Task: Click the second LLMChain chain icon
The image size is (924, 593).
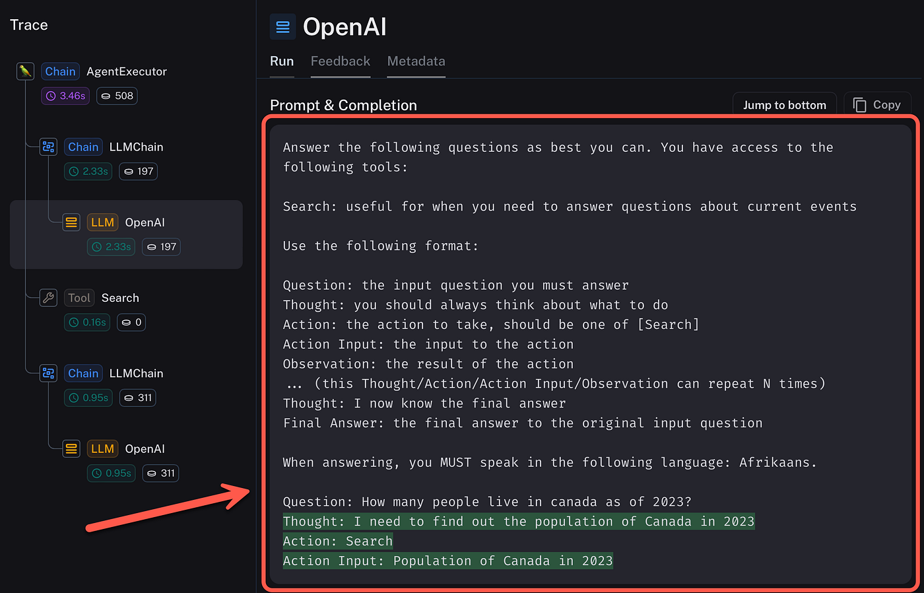Action: point(48,373)
